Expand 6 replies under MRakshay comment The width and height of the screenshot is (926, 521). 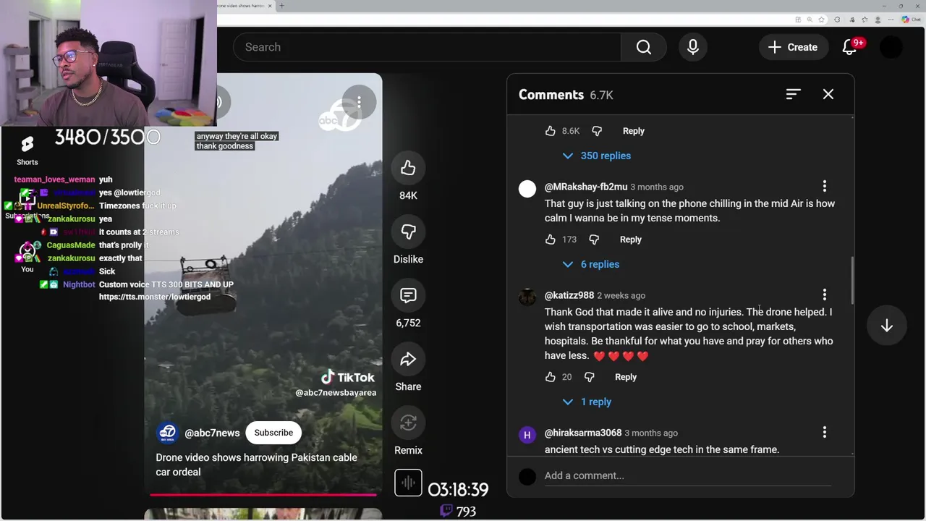point(591,264)
